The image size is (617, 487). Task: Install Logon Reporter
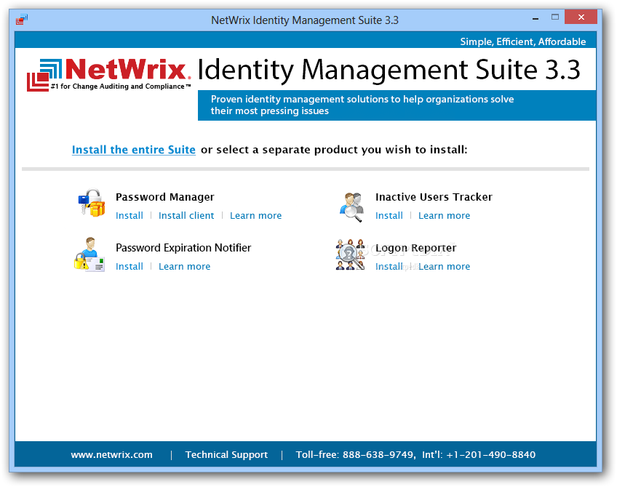click(389, 267)
